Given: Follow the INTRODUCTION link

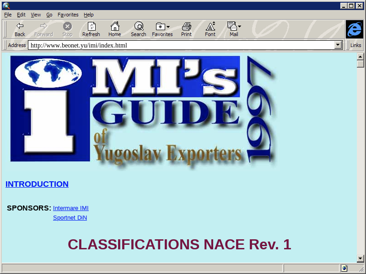Looking at the screenshot, I should point(37,184).
